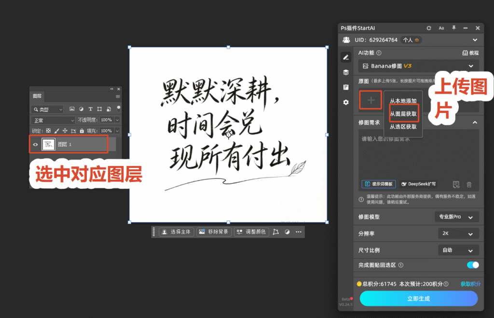The width and height of the screenshot is (494, 318).
Task: Open the 修图模型 专业版Pro dropdown
Action: coord(457,217)
